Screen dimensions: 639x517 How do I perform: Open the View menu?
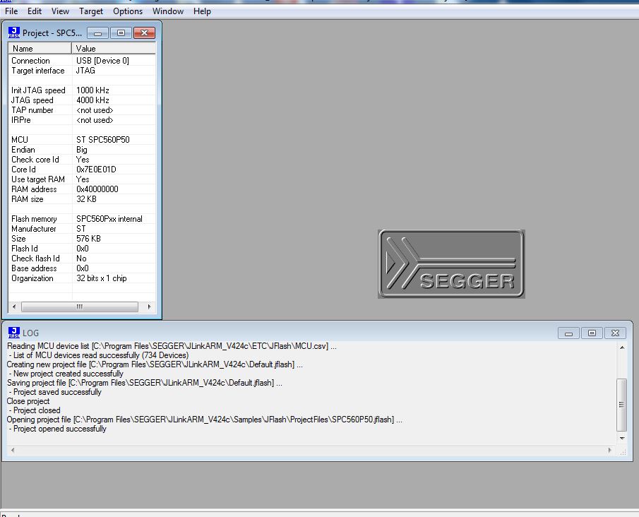pos(60,11)
